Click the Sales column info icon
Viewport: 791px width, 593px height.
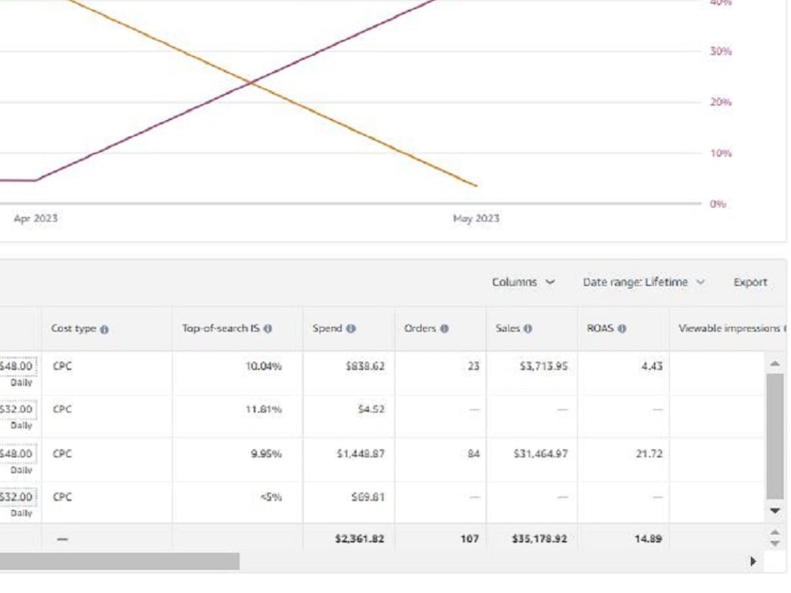(x=528, y=329)
